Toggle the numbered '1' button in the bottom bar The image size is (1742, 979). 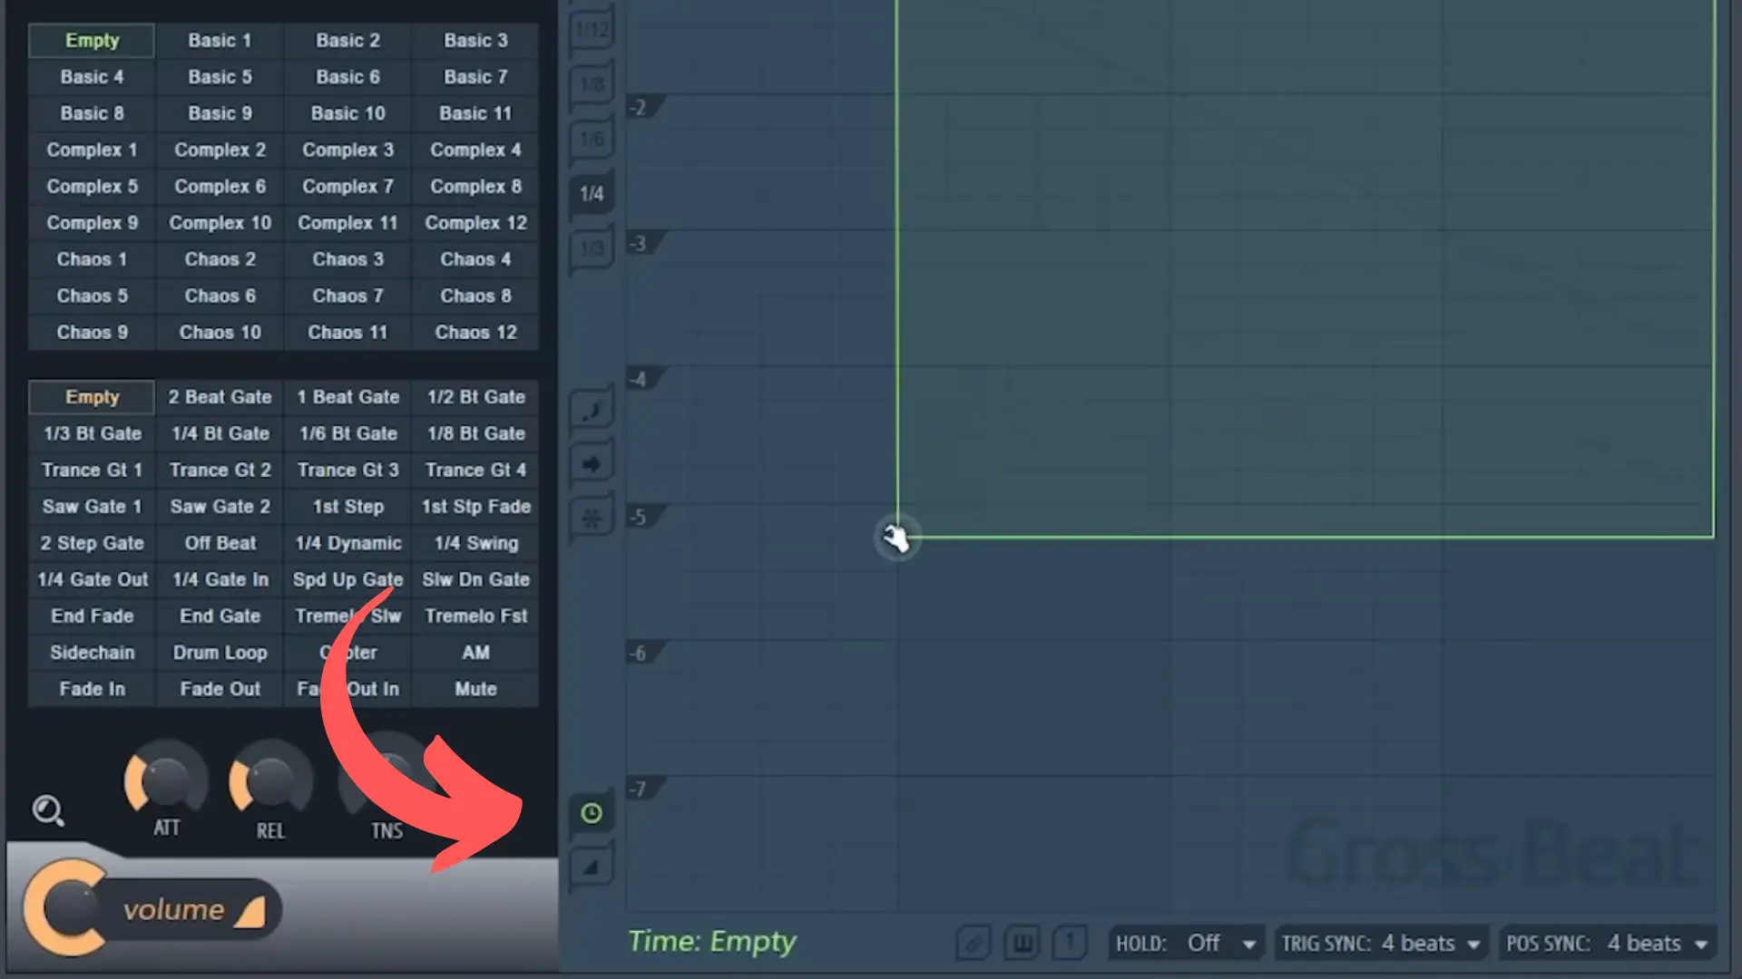(1071, 944)
